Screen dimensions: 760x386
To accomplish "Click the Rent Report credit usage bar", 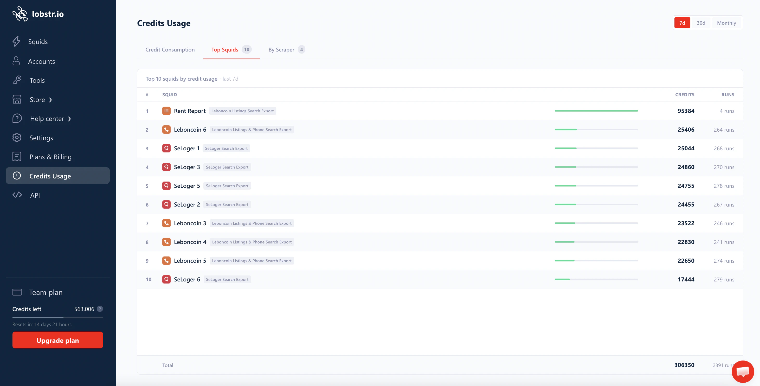I will [596, 111].
